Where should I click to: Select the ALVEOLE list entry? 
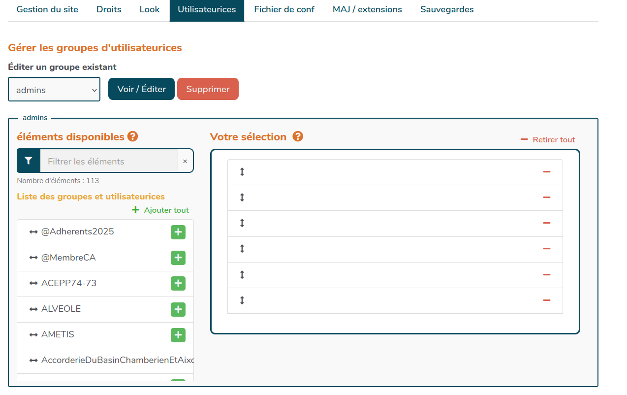(105, 309)
